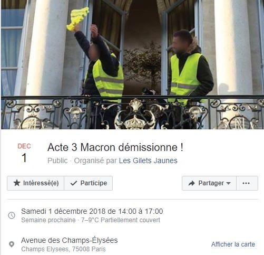Image resolution: width=264 pixels, height=255 pixels.
Task: Click the Avenue des Champs-Élysées location name
Action: (x=70, y=240)
